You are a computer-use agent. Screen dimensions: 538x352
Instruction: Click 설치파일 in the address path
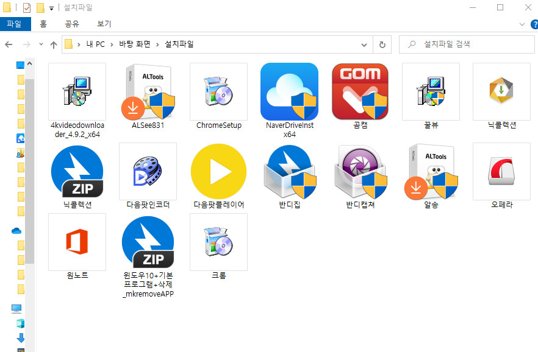point(179,44)
